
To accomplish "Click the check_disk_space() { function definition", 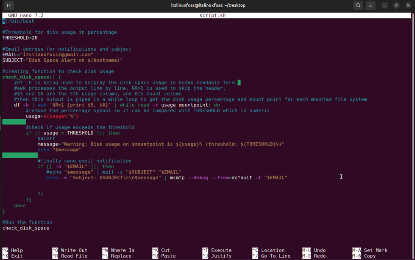I will [32, 77].
